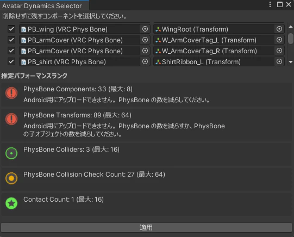Click the ShirtRibbon_L transform icon

158,62
